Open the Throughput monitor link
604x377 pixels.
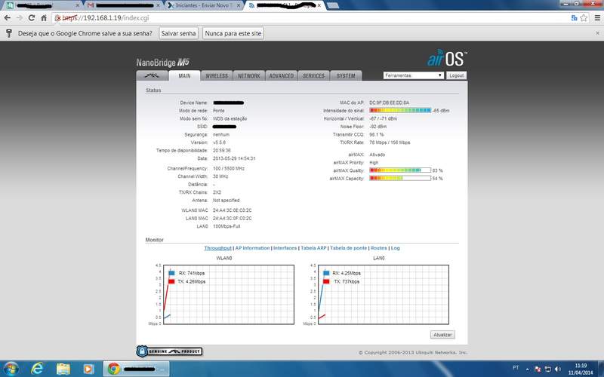click(x=217, y=248)
